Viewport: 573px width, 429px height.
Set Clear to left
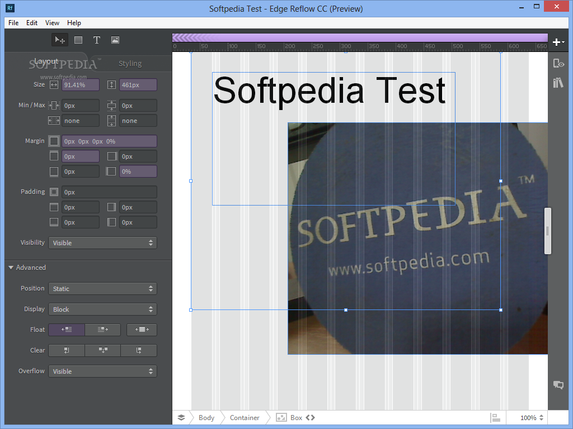[x=67, y=350]
